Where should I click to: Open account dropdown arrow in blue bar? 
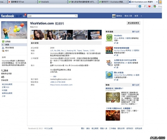click(x=141, y=16)
